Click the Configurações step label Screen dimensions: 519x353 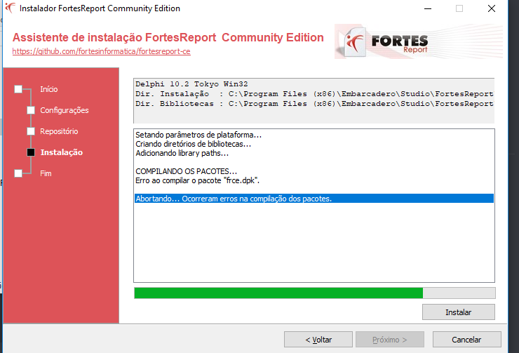(65, 110)
